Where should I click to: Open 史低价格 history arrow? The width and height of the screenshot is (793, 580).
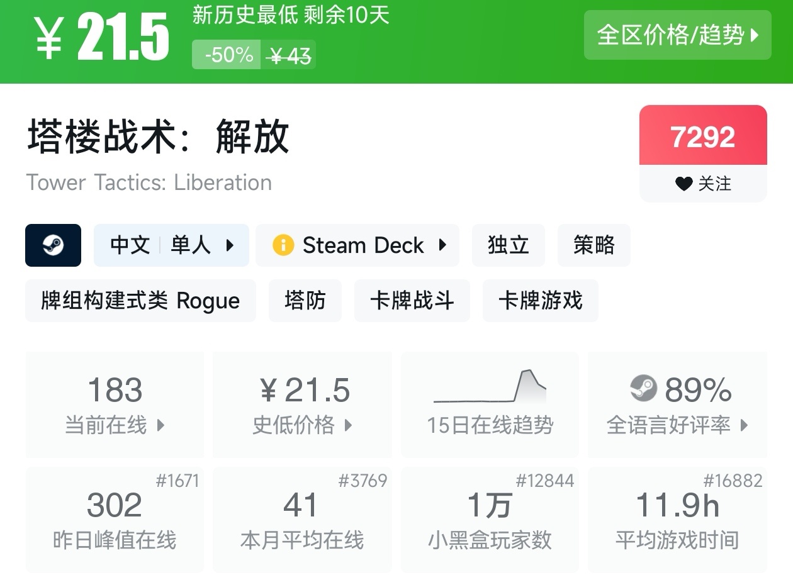coord(348,425)
